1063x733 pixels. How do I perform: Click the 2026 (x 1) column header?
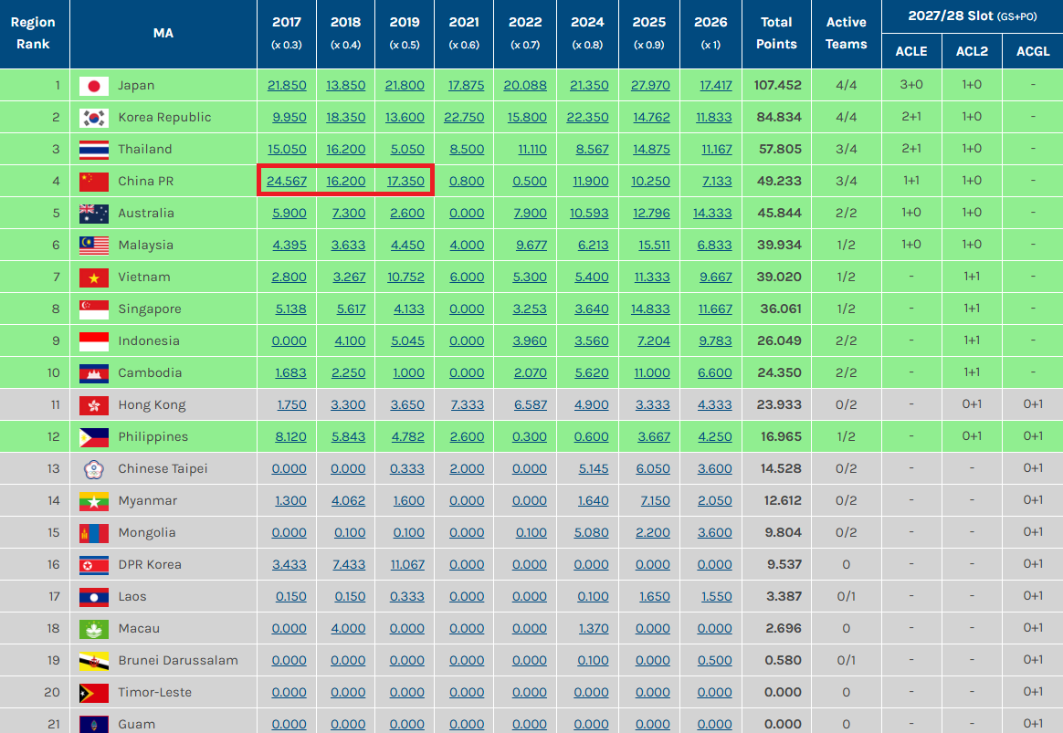click(710, 33)
